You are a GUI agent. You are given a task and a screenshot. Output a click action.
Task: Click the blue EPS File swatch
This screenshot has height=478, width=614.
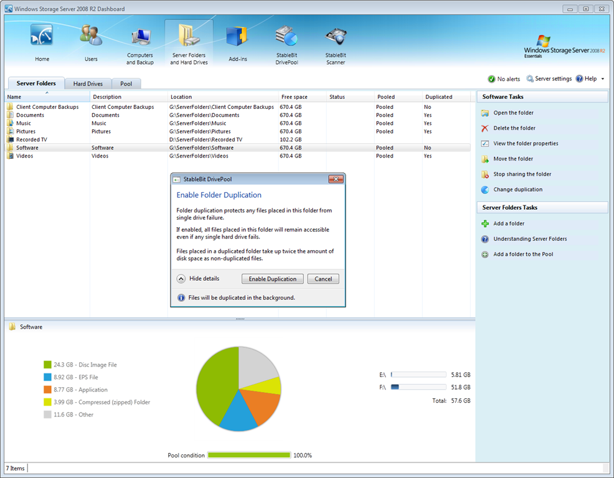(x=47, y=377)
